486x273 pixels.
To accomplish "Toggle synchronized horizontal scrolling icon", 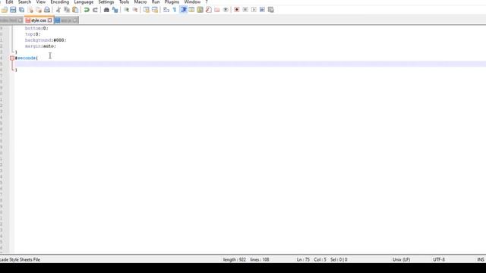I will click(x=155, y=10).
